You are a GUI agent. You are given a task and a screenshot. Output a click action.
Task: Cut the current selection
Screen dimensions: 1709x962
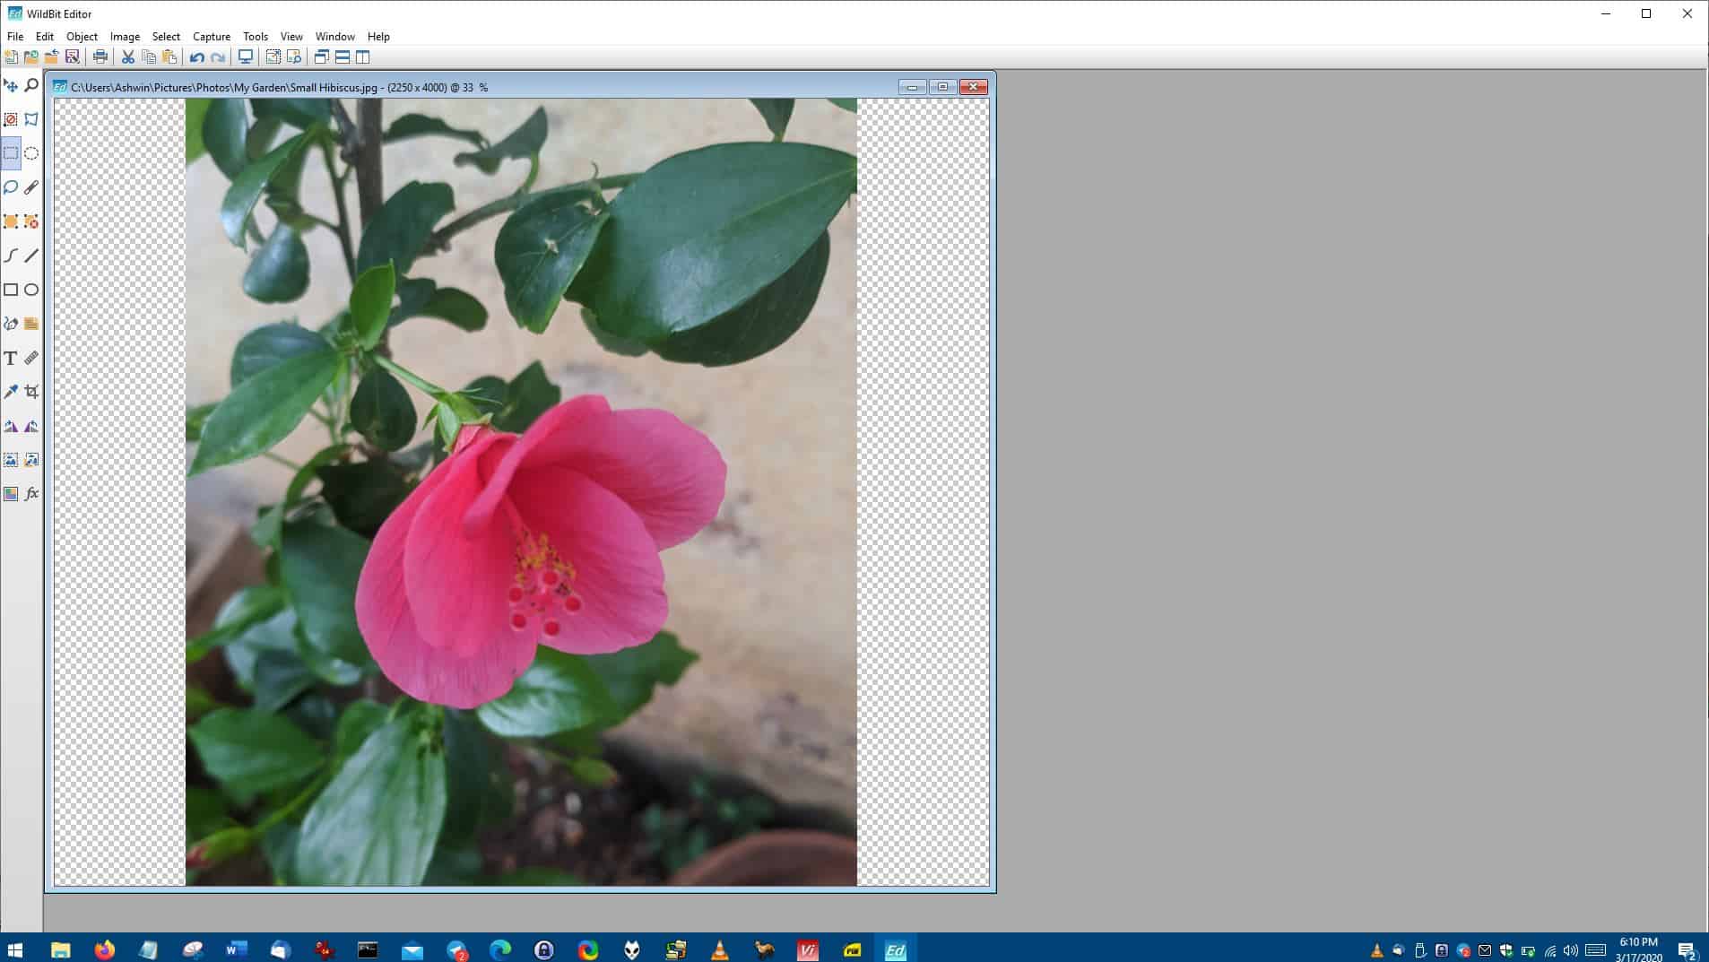(x=128, y=56)
